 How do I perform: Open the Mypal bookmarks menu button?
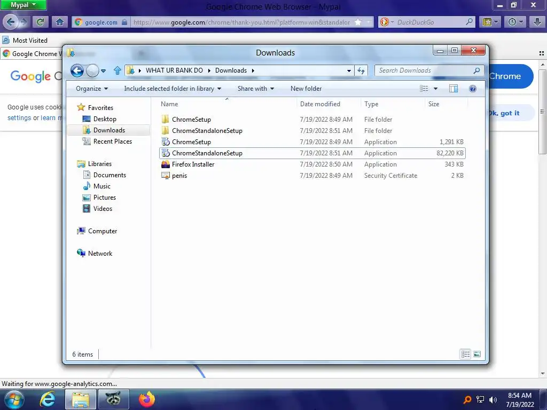point(490,22)
